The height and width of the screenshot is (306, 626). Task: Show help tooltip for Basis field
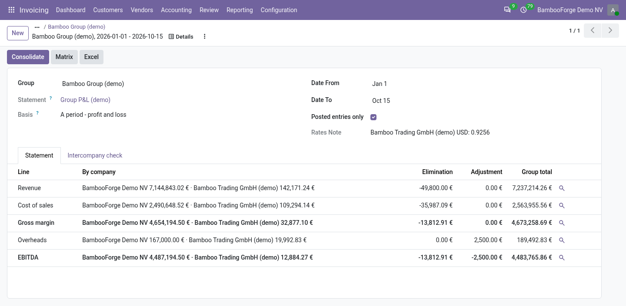[37, 113]
